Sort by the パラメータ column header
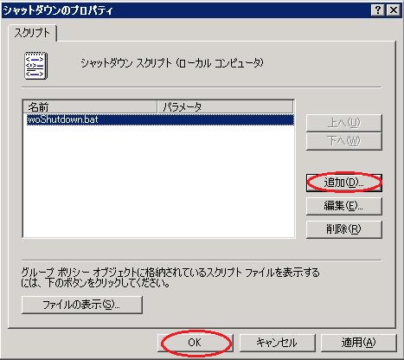The width and height of the screenshot is (404, 360). click(225, 107)
